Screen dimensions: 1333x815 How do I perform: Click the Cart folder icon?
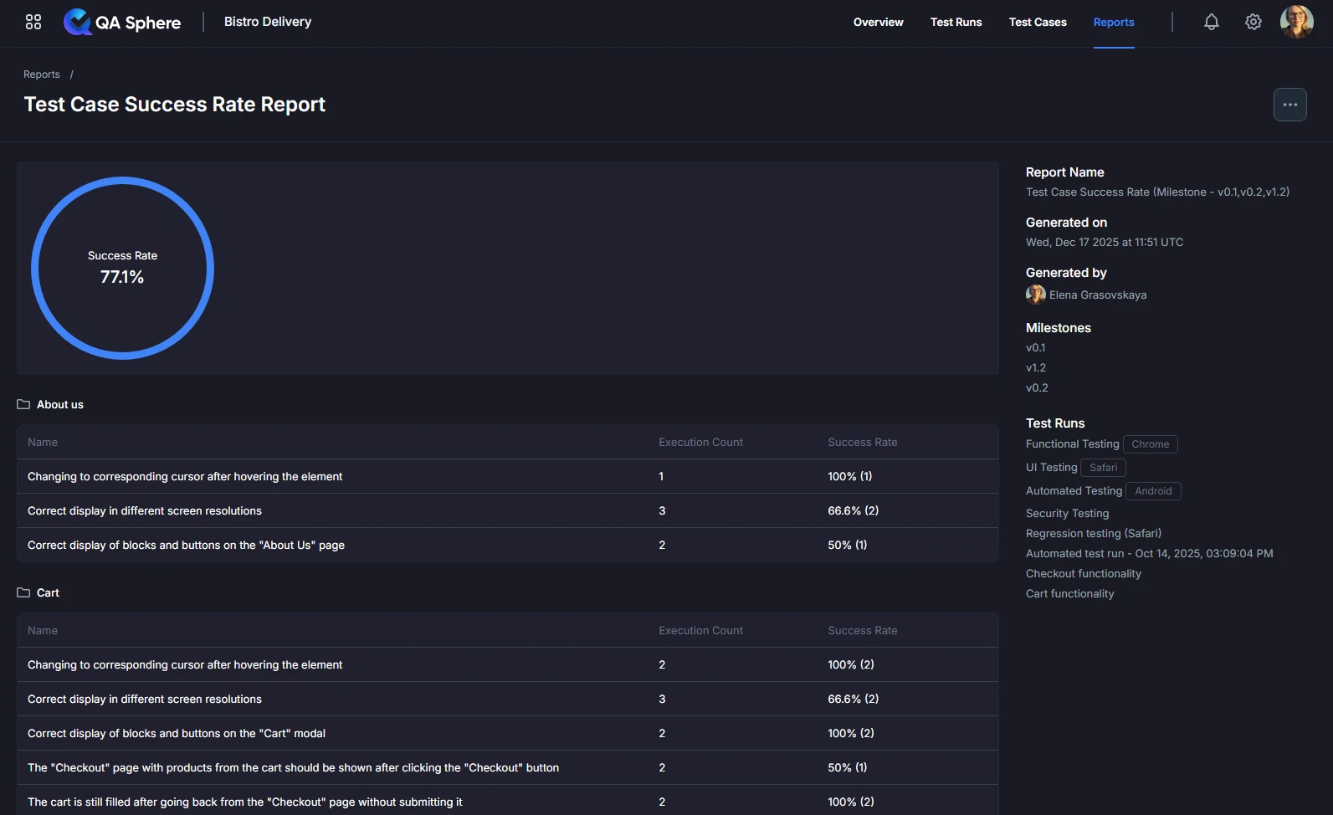click(x=23, y=592)
